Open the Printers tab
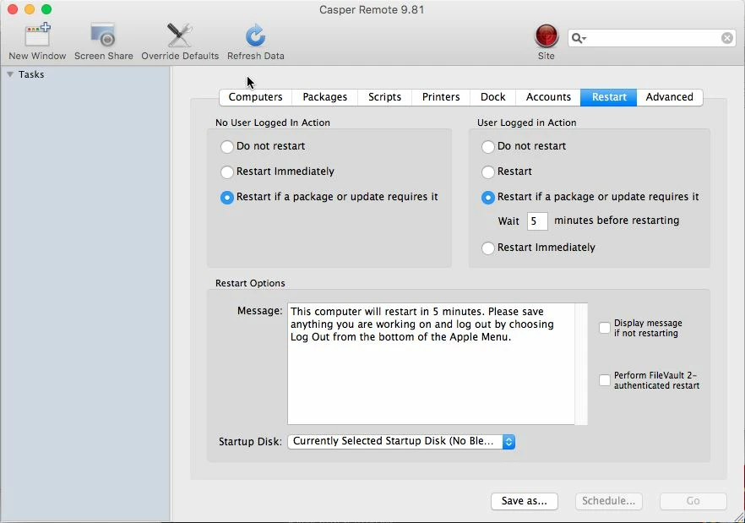 441,97
